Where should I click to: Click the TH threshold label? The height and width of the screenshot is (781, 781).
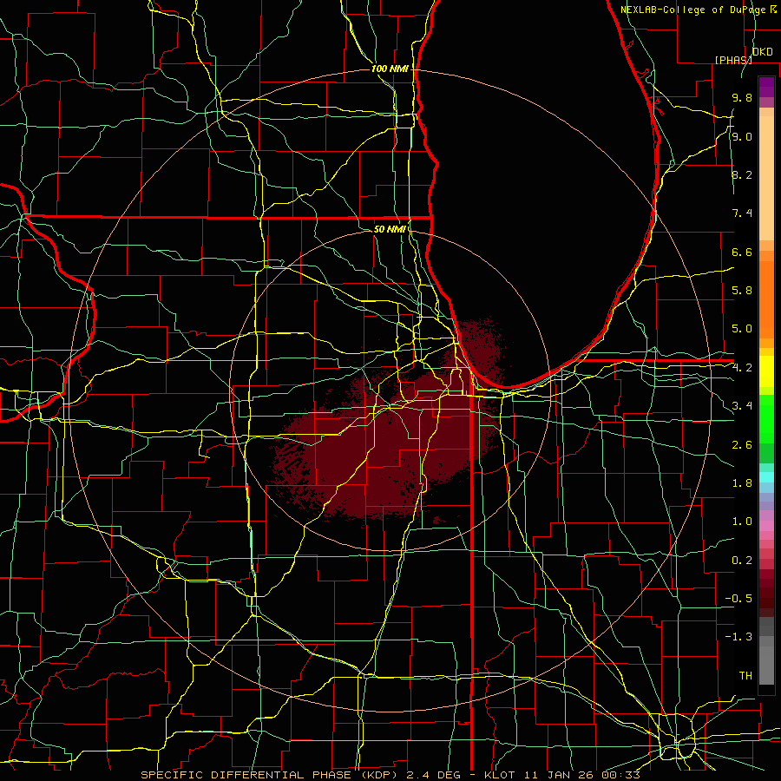tap(745, 676)
